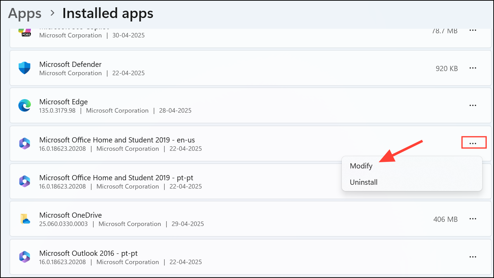Click the Installed apps heading
494x278 pixels.
pos(108,14)
